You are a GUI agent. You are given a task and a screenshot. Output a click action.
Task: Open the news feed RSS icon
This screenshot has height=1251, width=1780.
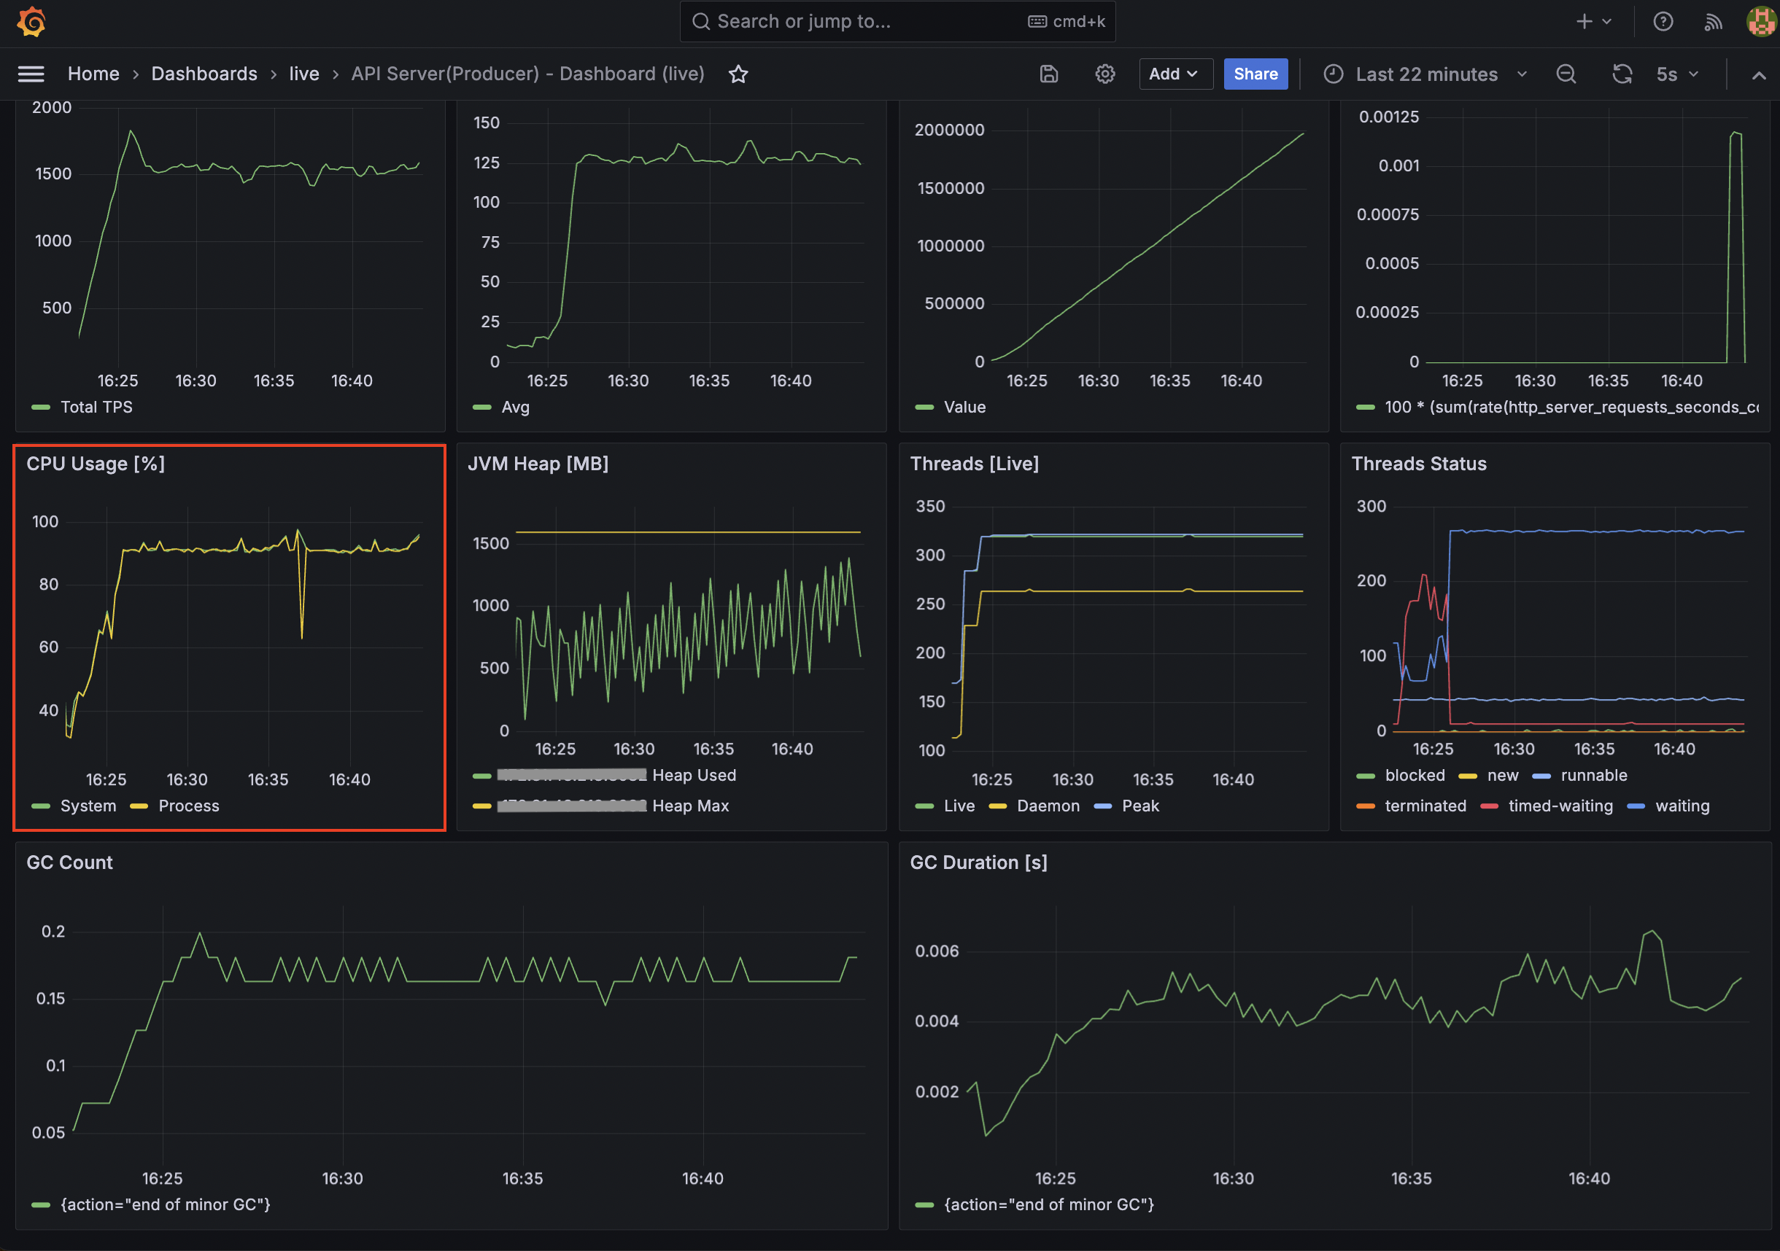[1713, 22]
